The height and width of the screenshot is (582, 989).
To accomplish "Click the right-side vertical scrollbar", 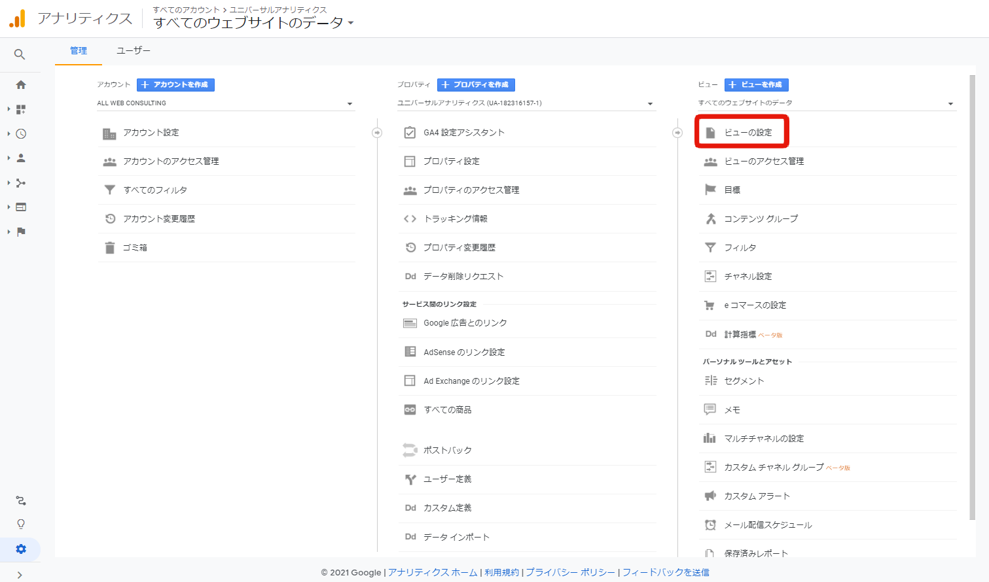I will tap(972, 298).
